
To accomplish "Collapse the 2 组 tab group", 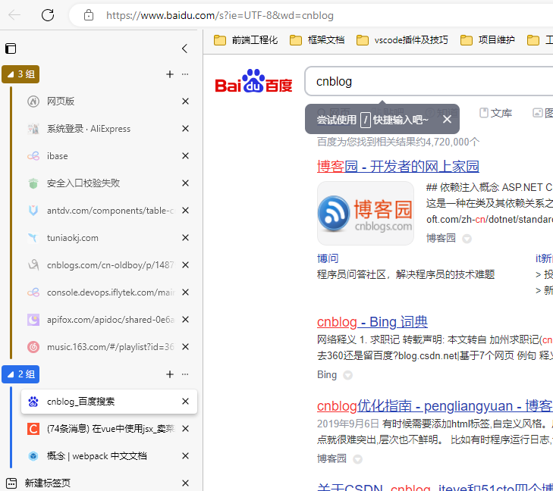I will pos(20,374).
